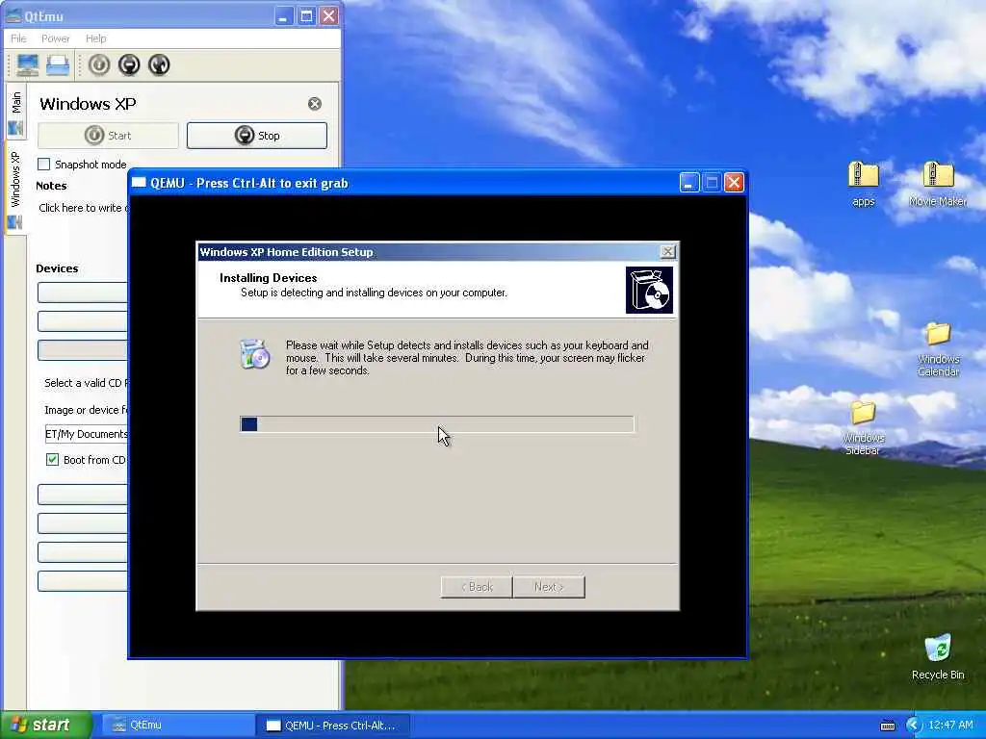The height and width of the screenshot is (739, 986).
Task: Select the Movie Maker zip folder icon
Action: click(938, 184)
